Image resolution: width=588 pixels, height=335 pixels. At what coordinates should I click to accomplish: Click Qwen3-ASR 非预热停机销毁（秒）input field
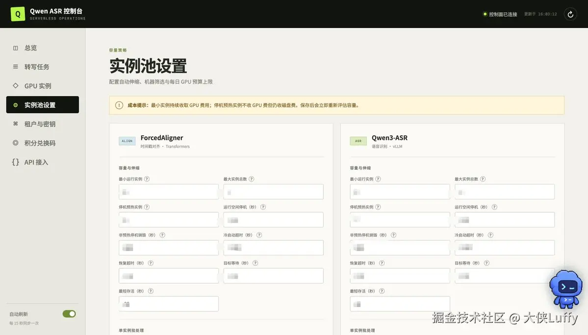point(400,248)
